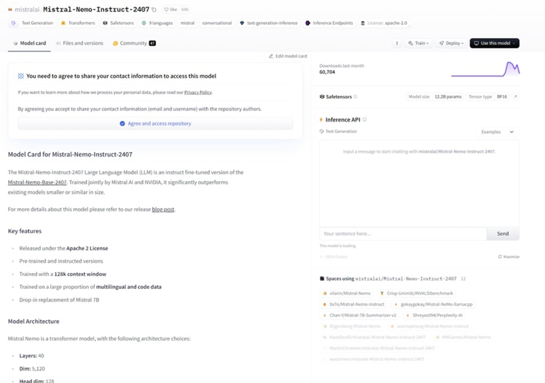The height and width of the screenshot is (383, 545).
Task: Open gokaygokay/Mistral-NeMo-llamacpp space
Action: click(433, 304)
